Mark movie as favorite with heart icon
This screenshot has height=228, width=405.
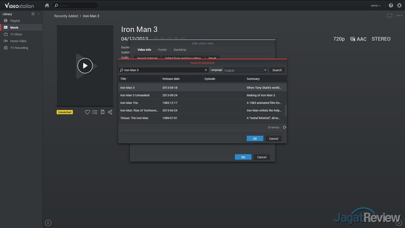pyautogui.click(x=87, y=112)
